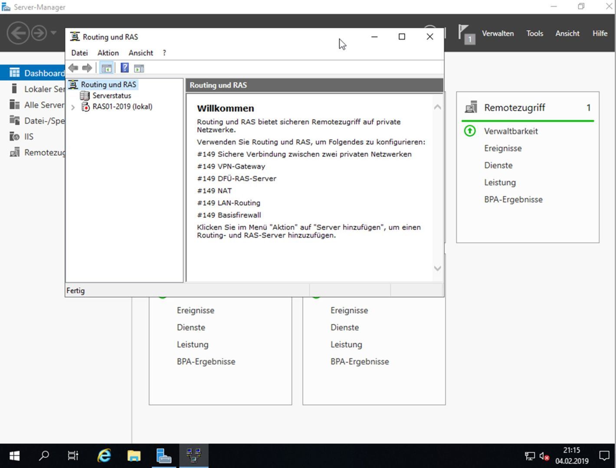Click Server-Manager back navigation arrow

[x=19, y=33]
